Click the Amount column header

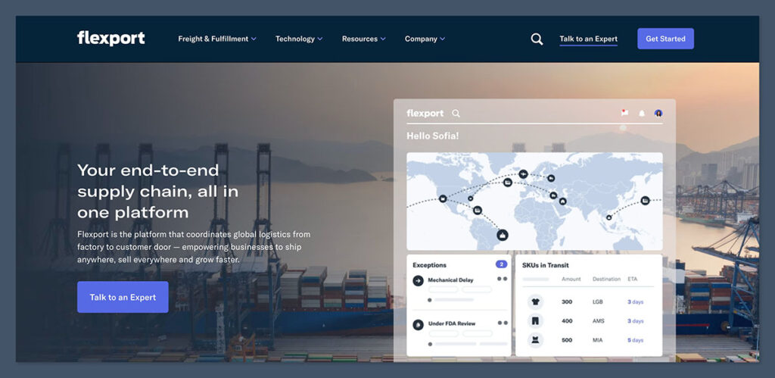(571, 279)
